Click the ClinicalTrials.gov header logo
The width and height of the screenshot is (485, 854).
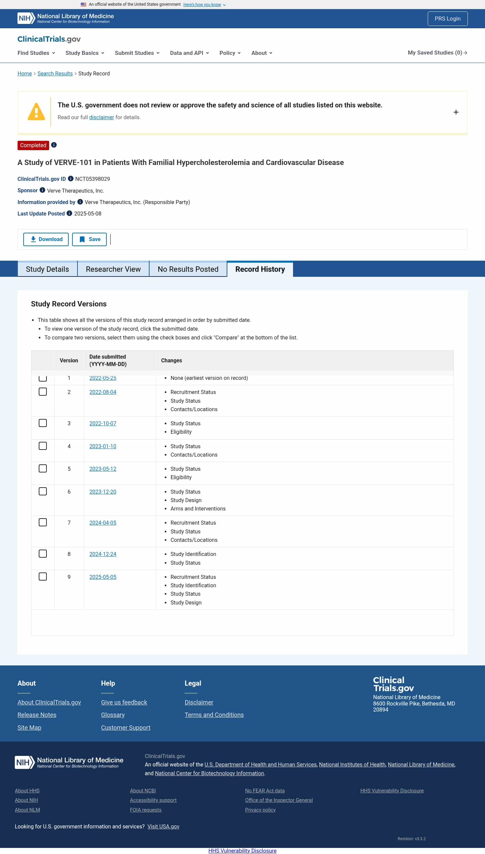point(49,39)
